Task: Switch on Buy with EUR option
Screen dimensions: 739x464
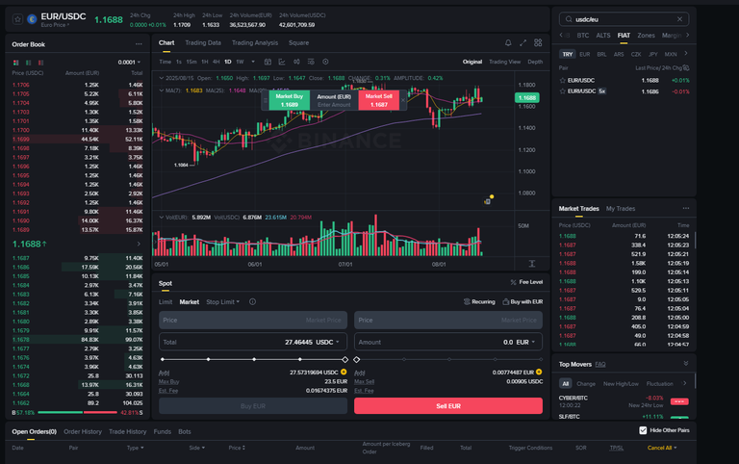Action: (x=522, y=301)
